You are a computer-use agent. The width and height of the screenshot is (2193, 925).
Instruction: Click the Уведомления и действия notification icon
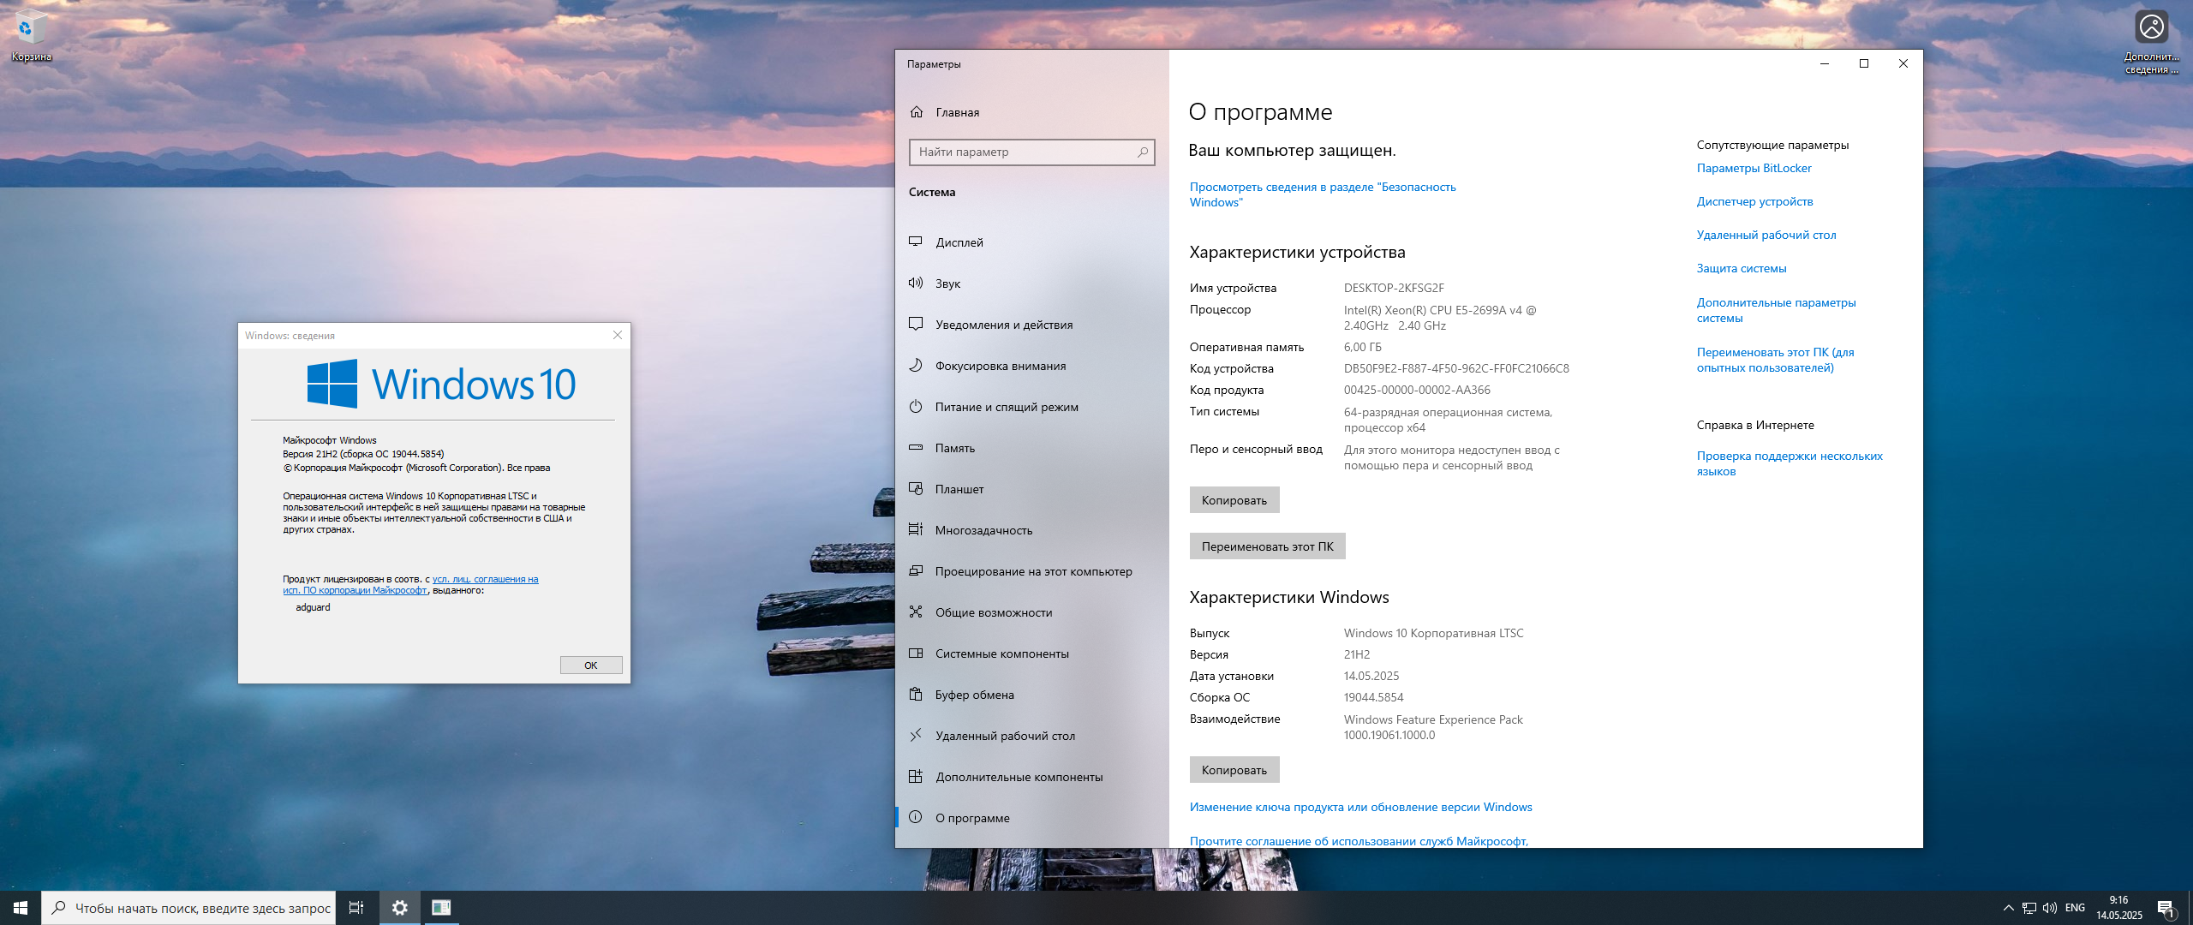tap(916, 325)
